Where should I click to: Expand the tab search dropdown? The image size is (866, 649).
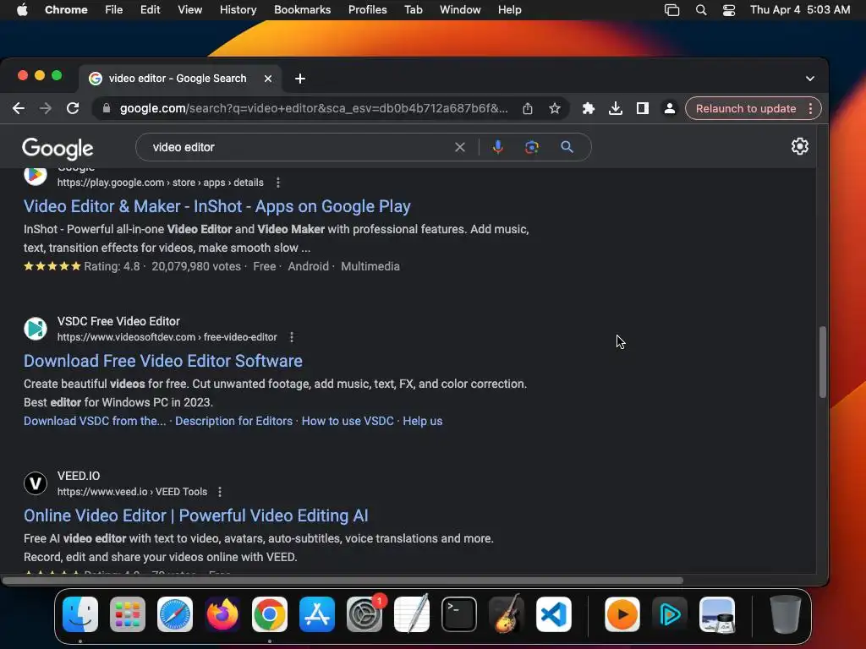(x=809, y=79)
